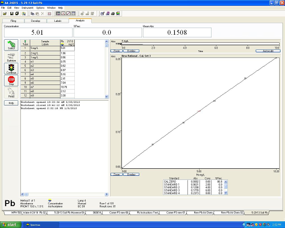Image resolution: width=285 pixels, height=228 pixels.
Task: Open the Filing tab
Action: pyautogui.click(x=13, y=20)
